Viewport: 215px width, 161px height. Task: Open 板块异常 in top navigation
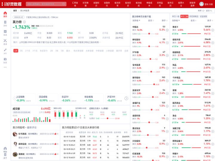[117, 4]
